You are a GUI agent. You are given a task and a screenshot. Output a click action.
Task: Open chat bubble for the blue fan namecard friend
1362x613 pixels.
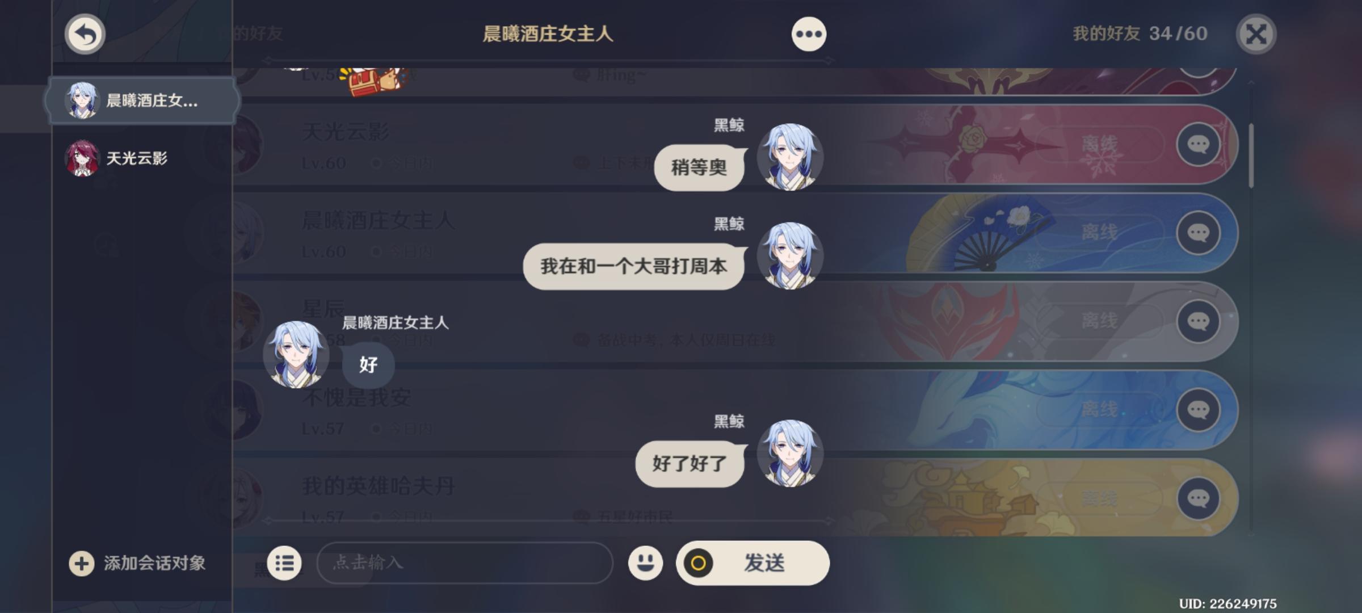(x=1199, y=233)
